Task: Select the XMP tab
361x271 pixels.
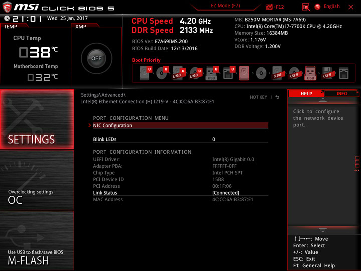Action: [81, 27]
